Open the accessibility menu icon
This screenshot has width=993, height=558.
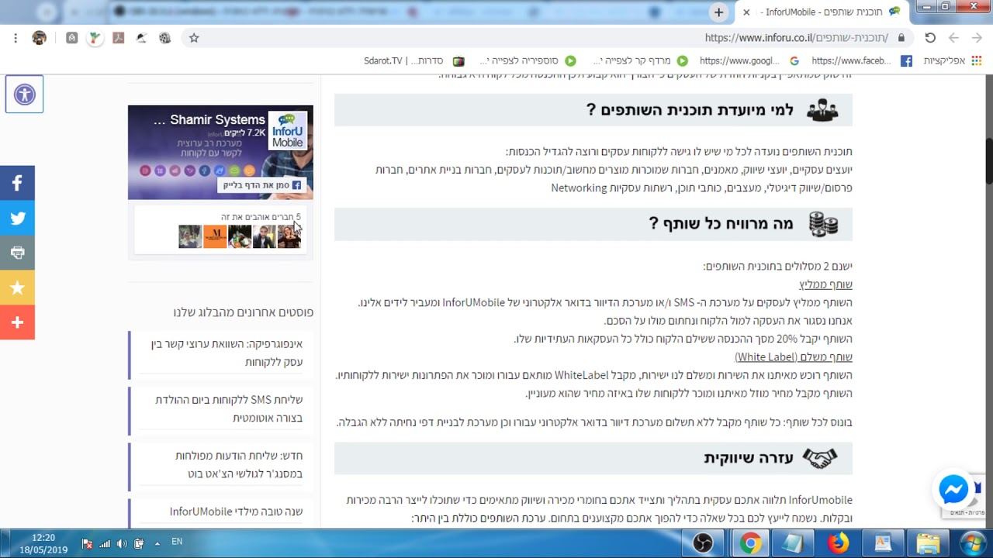point(24,95)
